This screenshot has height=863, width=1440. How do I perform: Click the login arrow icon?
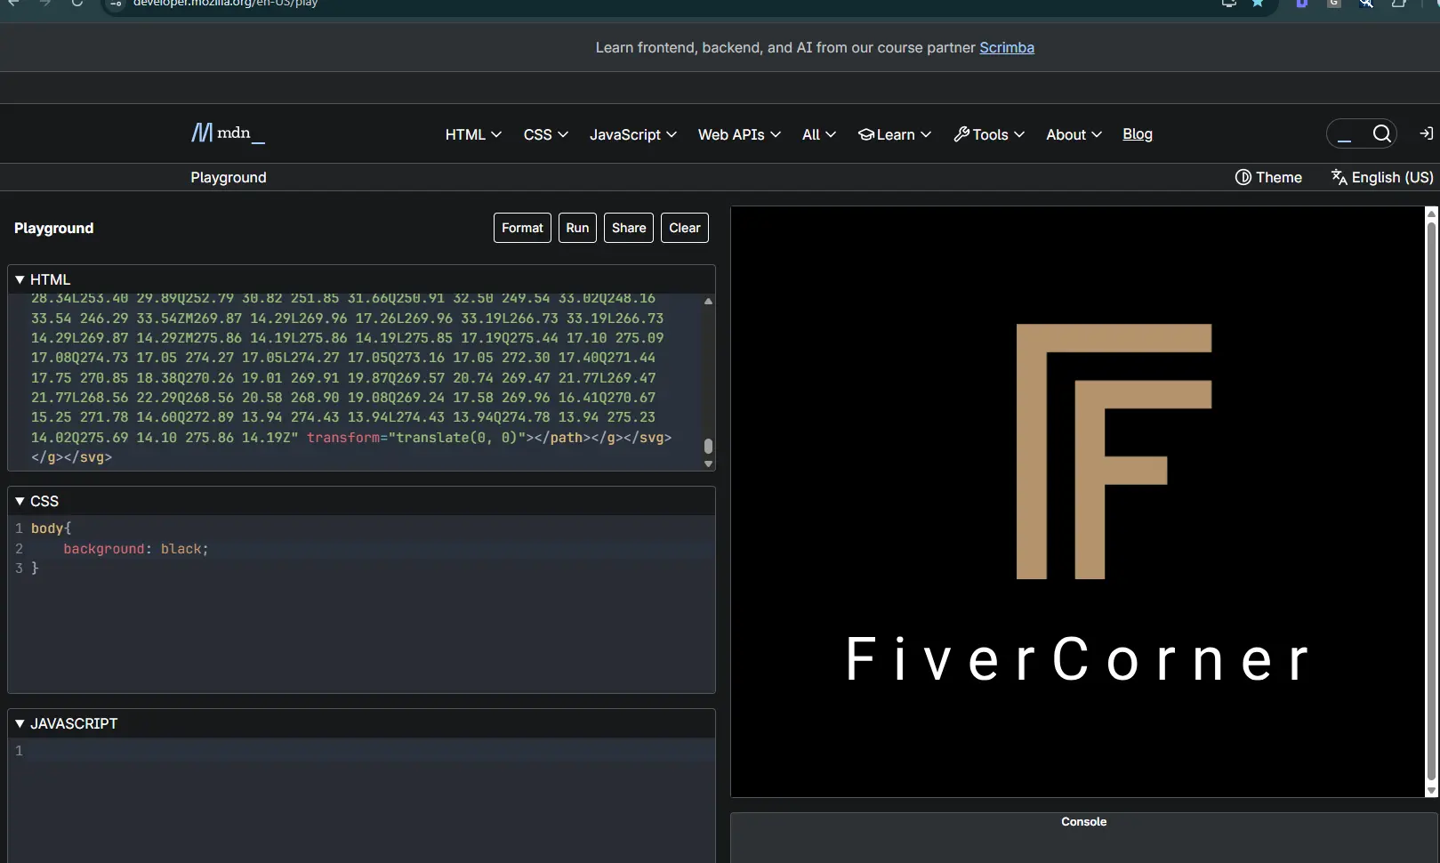point(1427,133)
